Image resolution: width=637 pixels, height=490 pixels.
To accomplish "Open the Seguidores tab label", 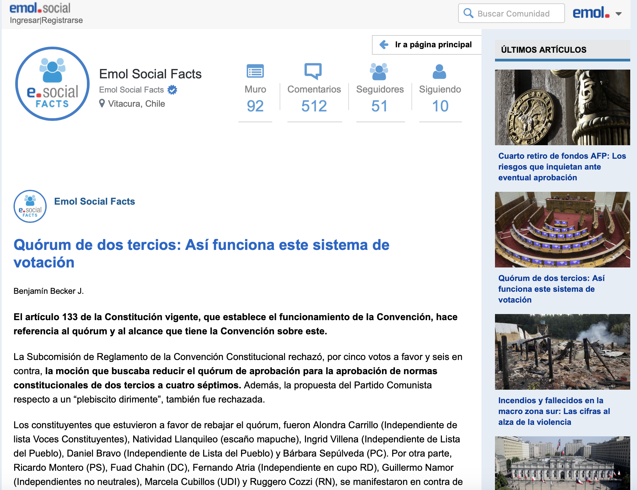I will coord(380,89).
